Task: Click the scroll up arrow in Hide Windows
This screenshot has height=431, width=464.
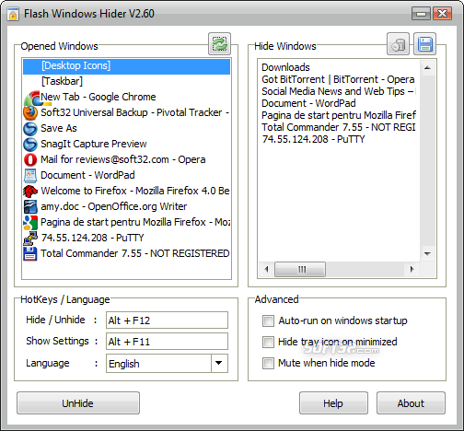Action: pyautogui.click(x=427, y=68)
